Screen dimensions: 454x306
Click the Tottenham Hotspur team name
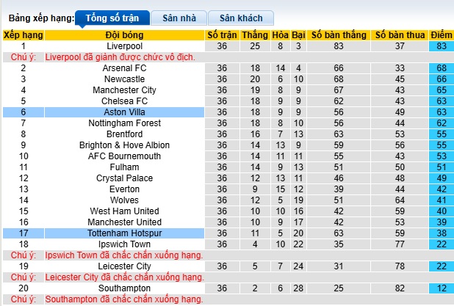click(x=124, y=233)
